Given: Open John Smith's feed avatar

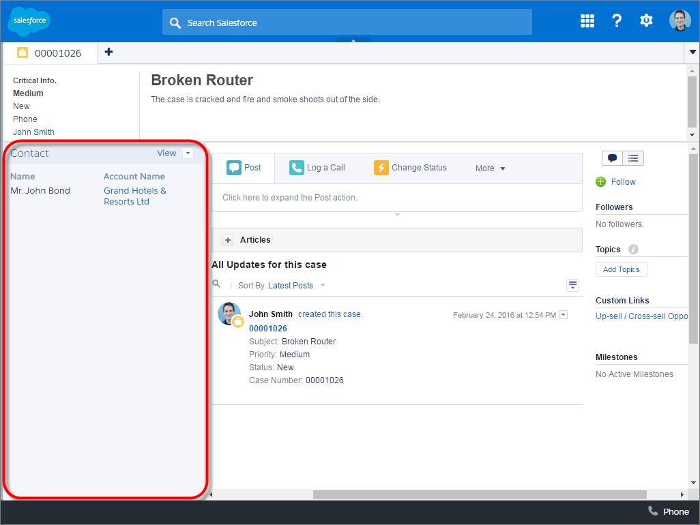Looking at the screenshot, I should [x=229, y=314].
